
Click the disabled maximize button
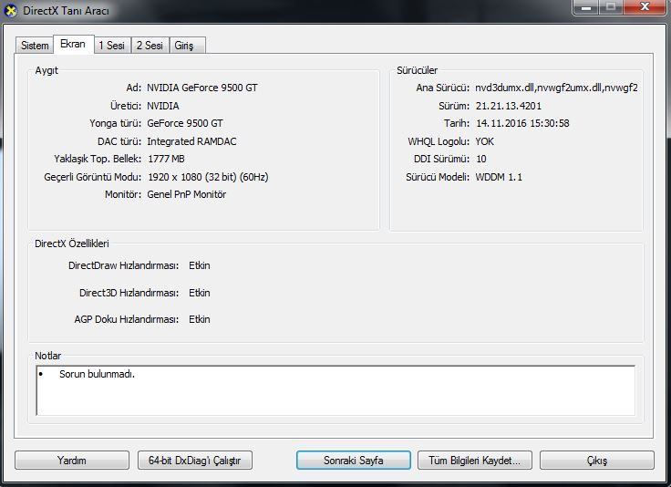point(611,7)
